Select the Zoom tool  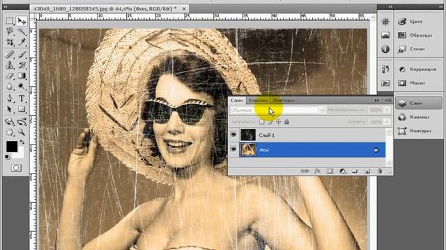click(22, 132)
